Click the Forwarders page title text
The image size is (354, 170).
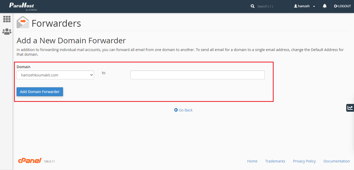pos(56,23)
